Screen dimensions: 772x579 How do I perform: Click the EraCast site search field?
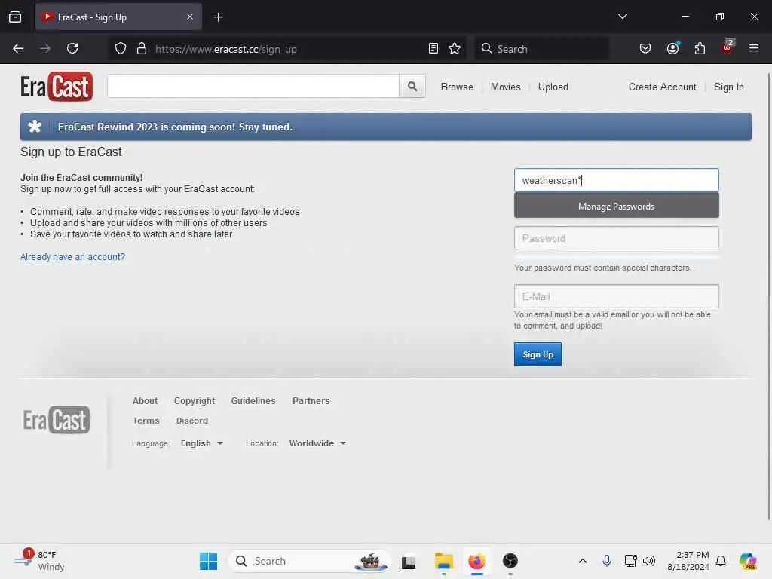click(253, 87)
